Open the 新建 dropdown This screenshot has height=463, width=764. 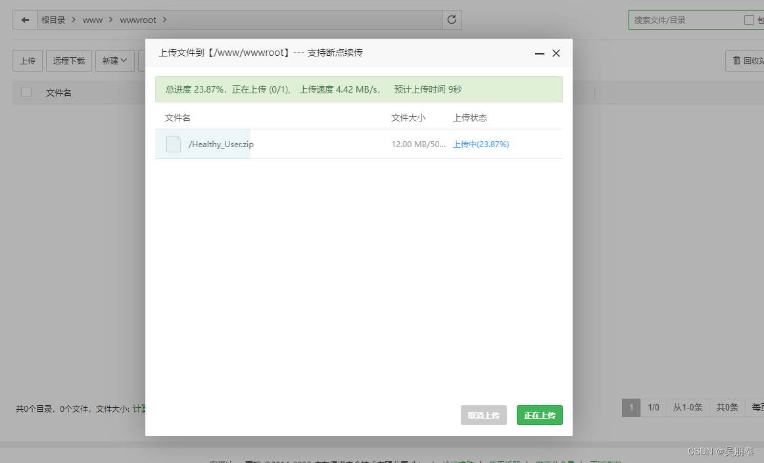(114, 61)
